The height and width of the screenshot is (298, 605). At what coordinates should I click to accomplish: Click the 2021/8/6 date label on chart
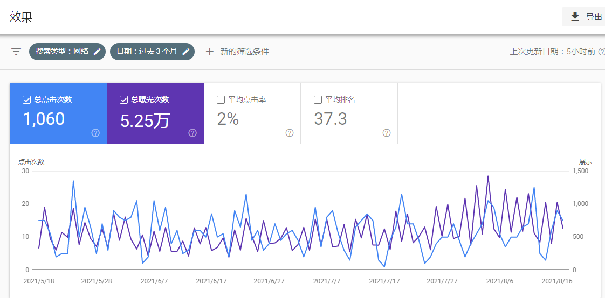499,281
